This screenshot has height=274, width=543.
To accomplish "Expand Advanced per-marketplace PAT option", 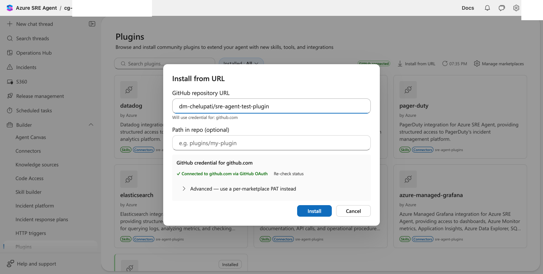I will pyautogui.click(x=239, y=189).
